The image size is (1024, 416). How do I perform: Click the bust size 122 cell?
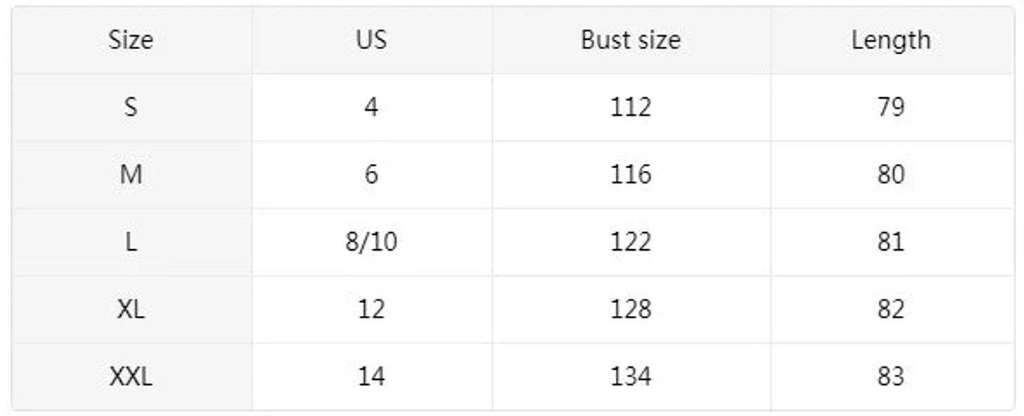coord(630,242)
